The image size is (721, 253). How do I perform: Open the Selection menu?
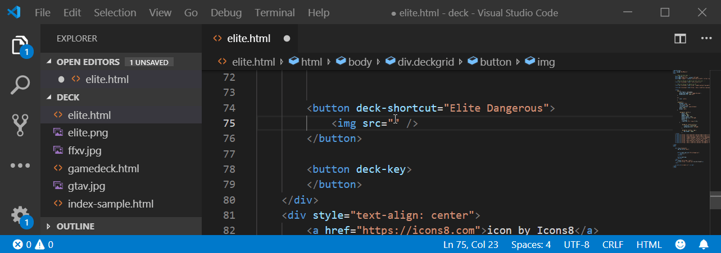tap(115, 12)
